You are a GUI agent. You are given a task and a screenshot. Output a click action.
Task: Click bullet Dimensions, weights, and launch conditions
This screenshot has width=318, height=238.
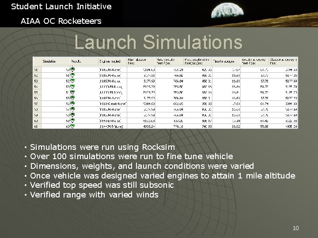[142, 166]
